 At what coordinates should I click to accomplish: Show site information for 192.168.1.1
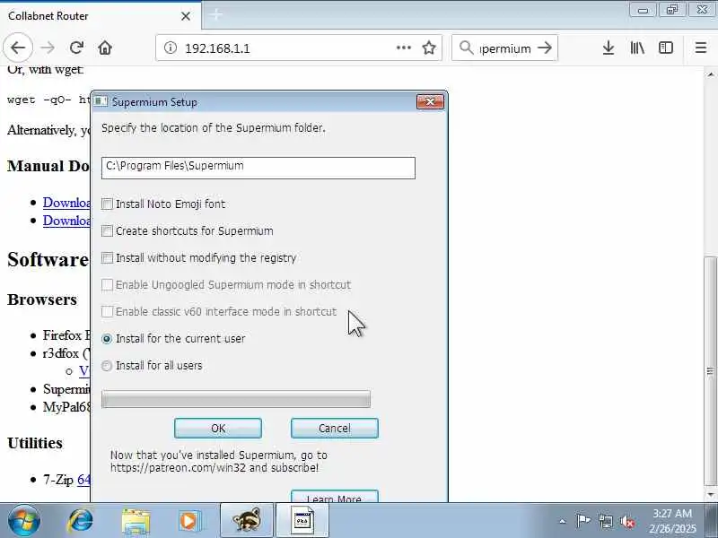coord(171,48)
